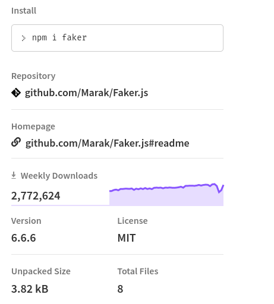Click the homepage chain link icon
Viewport: 274px width, 304px height.
16,142
